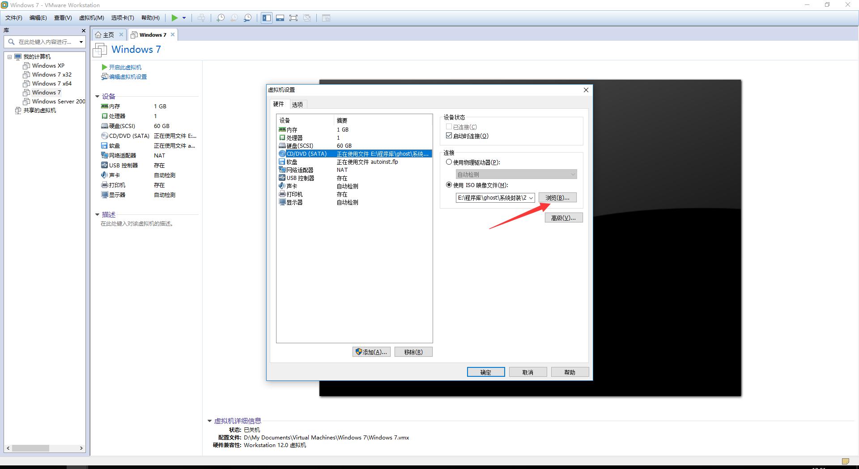This screenshot has width=859, height=469.
Task: Open the snapshot manager icon
Action: pos(247,18)
